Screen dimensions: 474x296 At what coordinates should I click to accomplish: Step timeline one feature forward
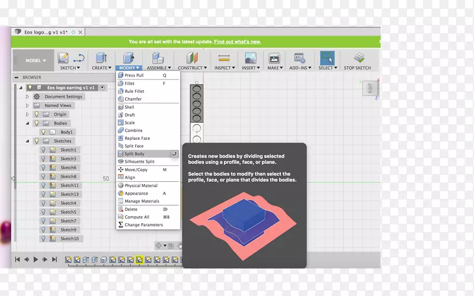(45, 259)
